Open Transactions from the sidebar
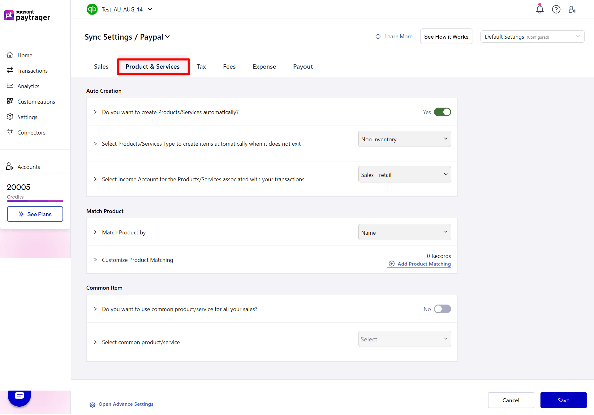The image size is (594, 415). click(x=32, y=71)
